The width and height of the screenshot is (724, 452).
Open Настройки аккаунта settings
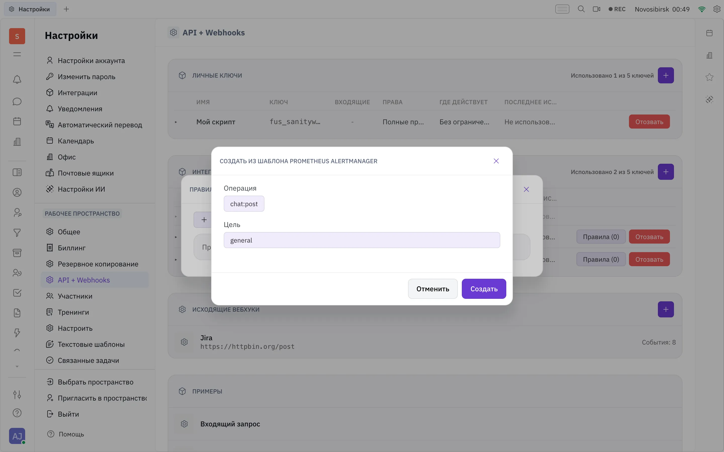coord(95,61)
